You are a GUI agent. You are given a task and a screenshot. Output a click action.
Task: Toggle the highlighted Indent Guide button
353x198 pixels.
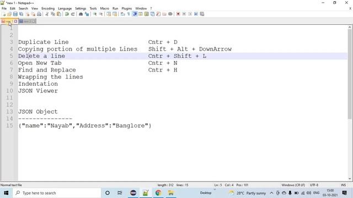135,14
